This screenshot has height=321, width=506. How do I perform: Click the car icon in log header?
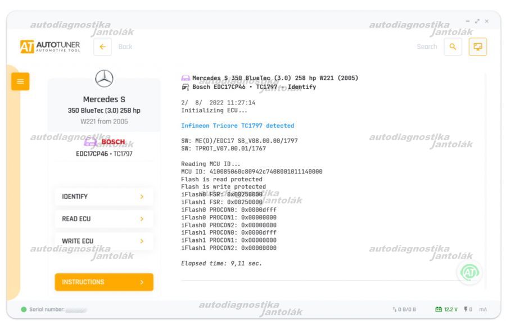coord(186,78)
